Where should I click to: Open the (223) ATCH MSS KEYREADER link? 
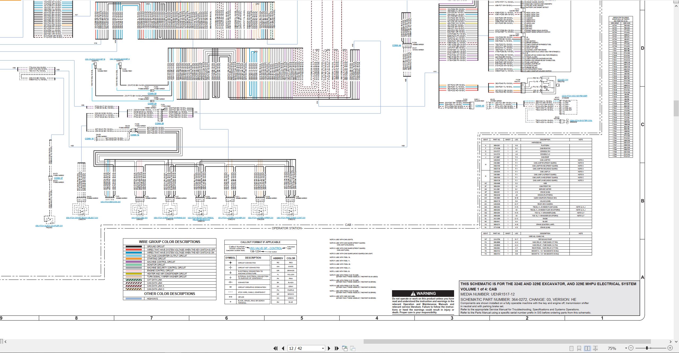click(574, 96)
